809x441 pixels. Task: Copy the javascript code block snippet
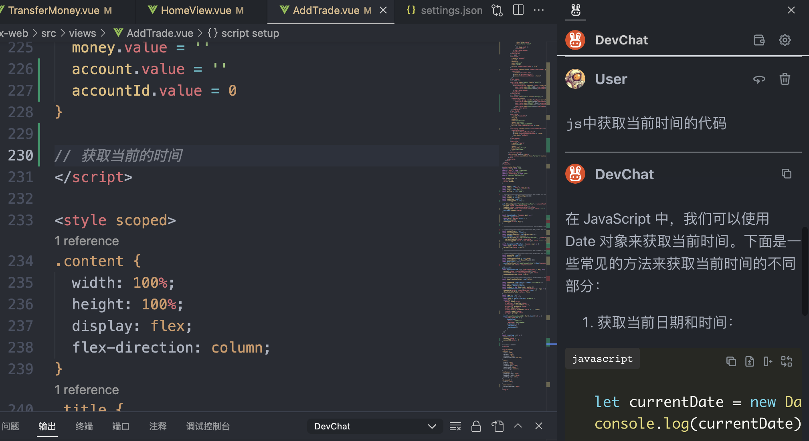731,361
